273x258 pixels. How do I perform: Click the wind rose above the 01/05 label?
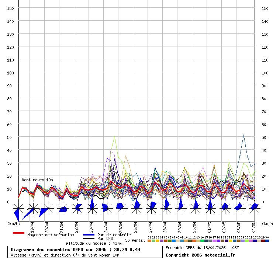(x=210, y=208)
